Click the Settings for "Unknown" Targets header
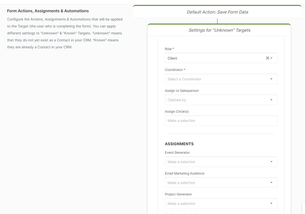Image resolution: width=305 pixels, height=214 pixels. click(219, 30)
